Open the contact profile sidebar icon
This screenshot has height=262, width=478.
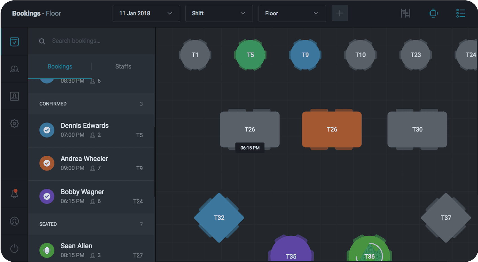(14, 96)
